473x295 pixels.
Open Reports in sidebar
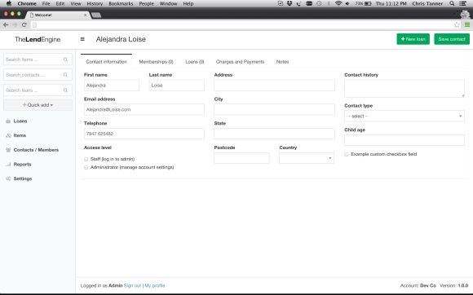(22, 165)
